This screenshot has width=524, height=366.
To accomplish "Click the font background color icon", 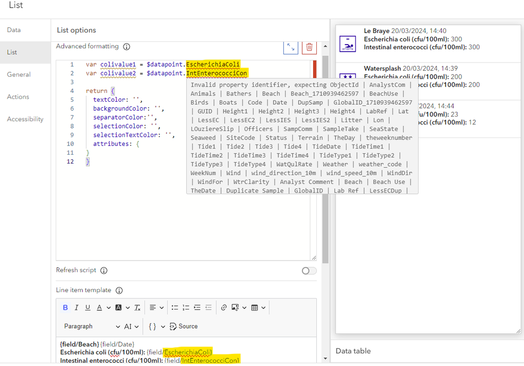I will (119, 308).
